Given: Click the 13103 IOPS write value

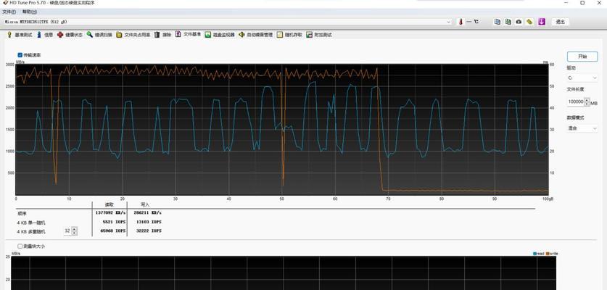Looking at the screenshot, I should coord(149,222).
